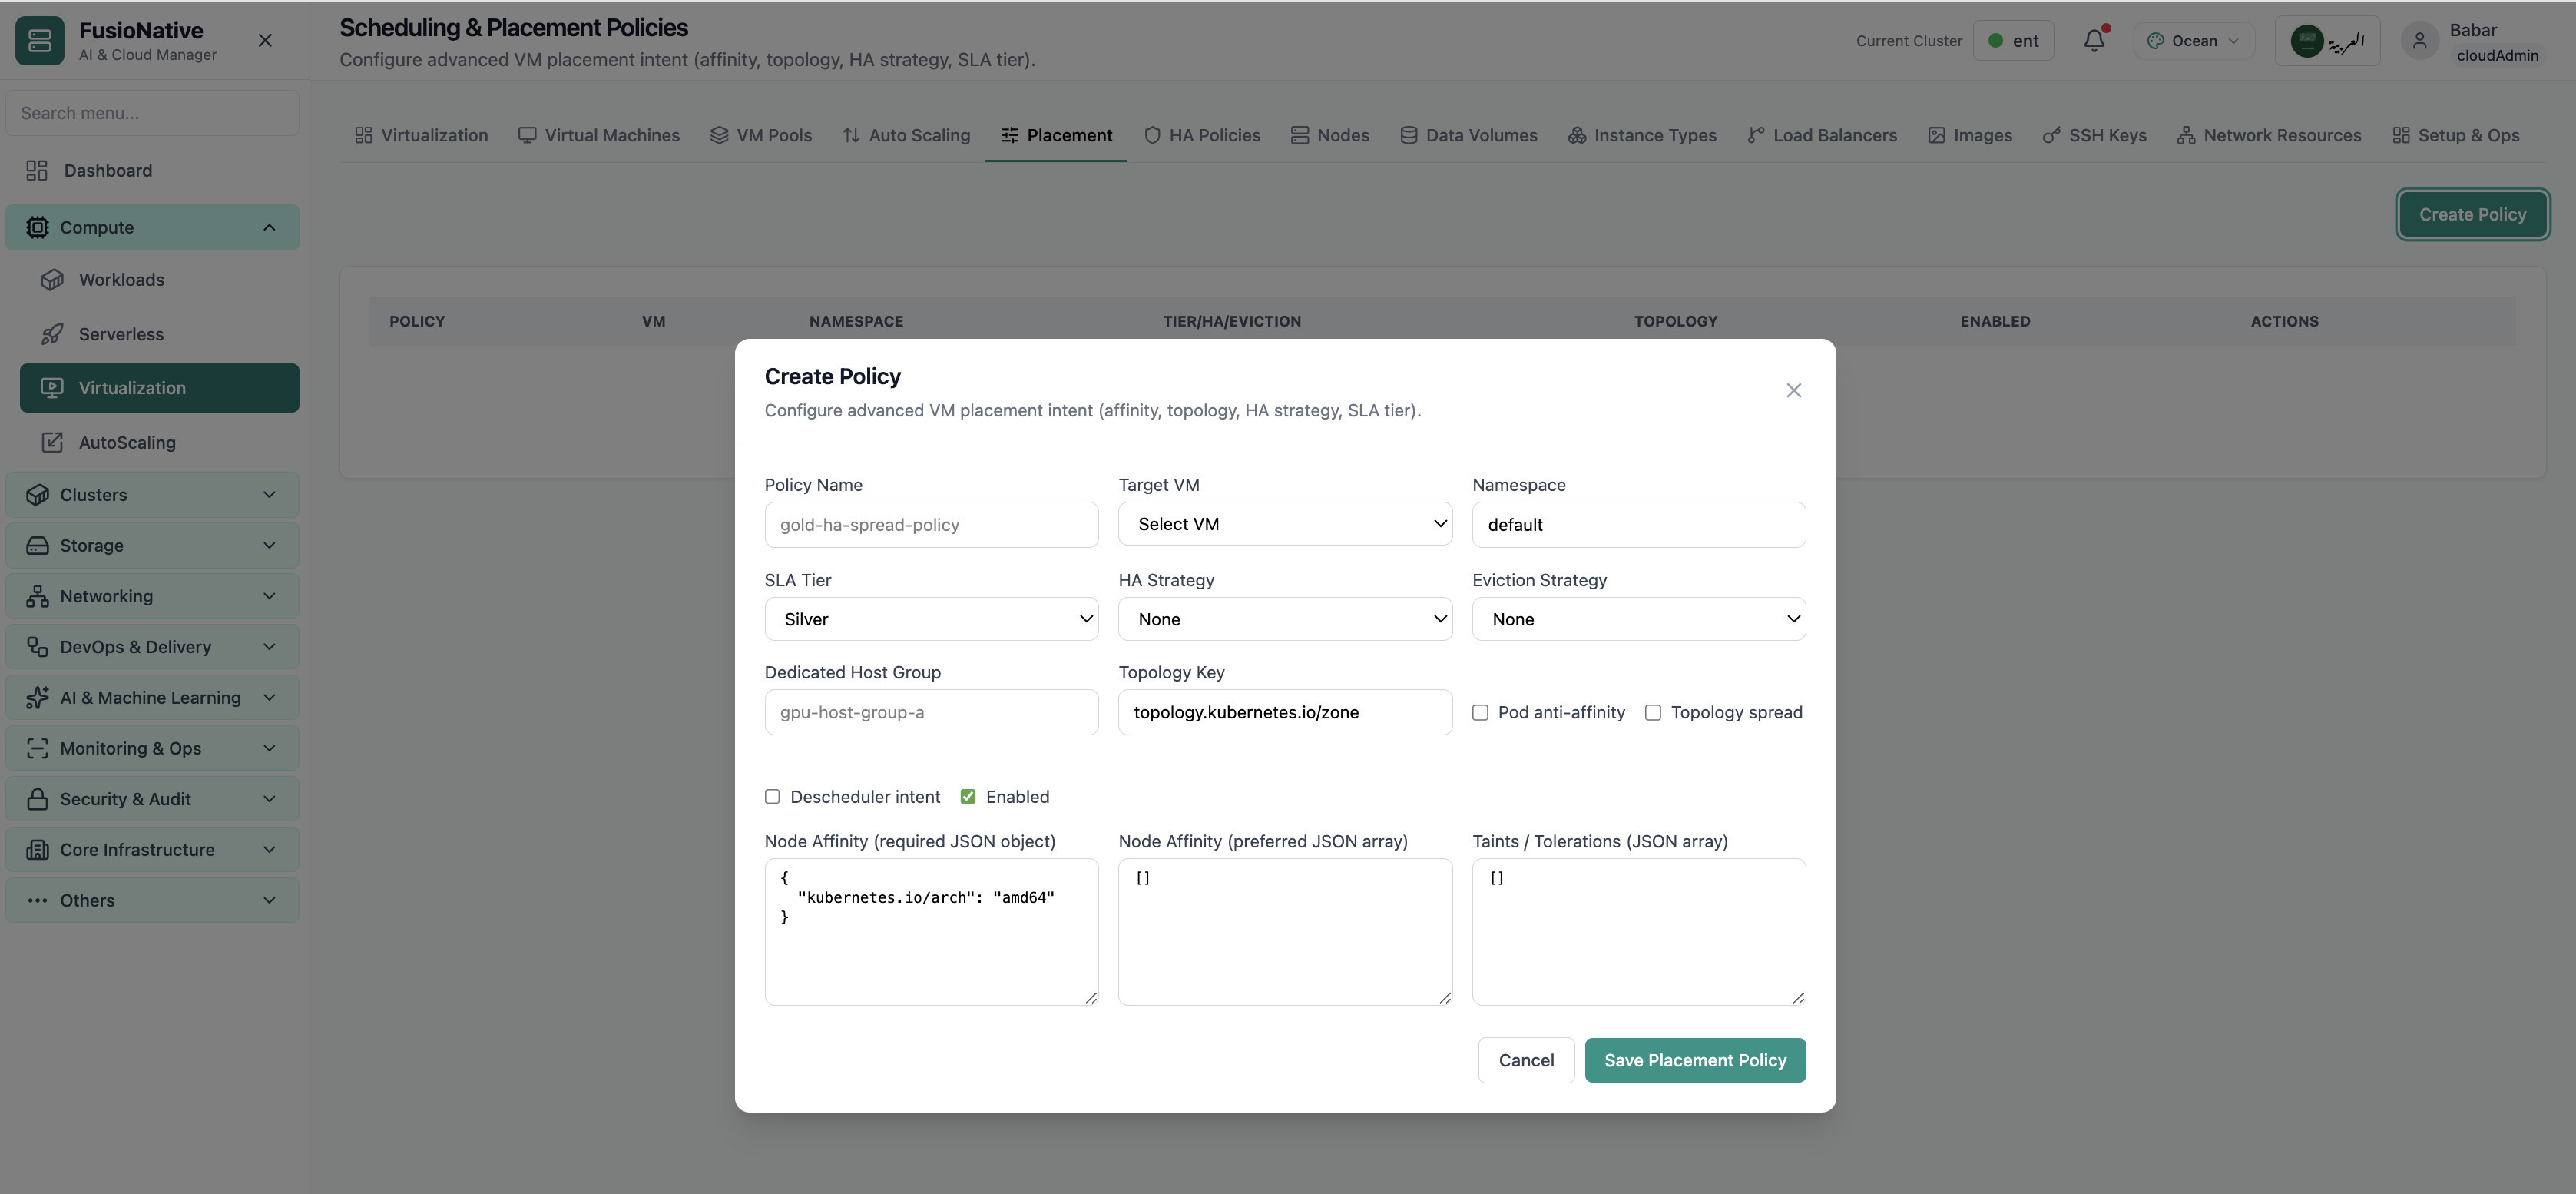Click the Create Policy button
Screen dimensions: 2576x1194
pyautogui.click(x=2472, y=215)
